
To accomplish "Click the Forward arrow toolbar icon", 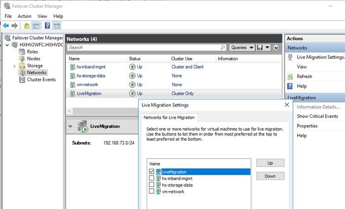I will pos(15,26).
